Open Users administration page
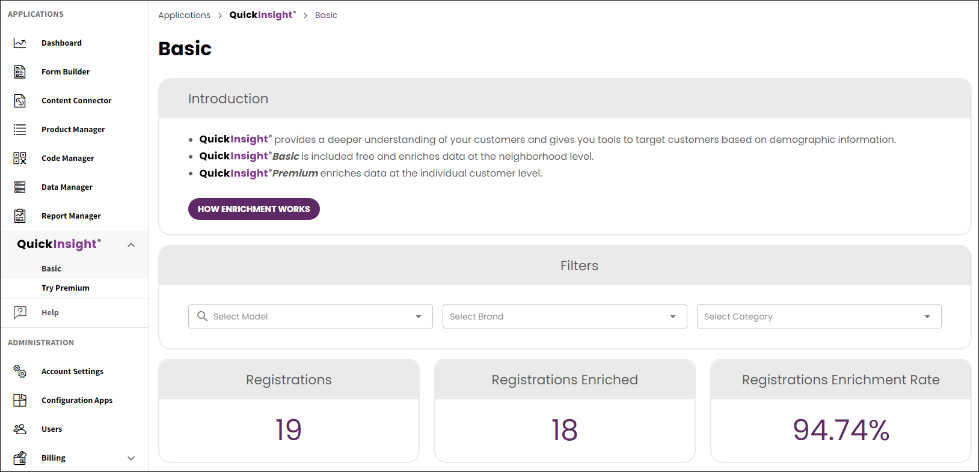979x472 pixels. click(52, 429)
